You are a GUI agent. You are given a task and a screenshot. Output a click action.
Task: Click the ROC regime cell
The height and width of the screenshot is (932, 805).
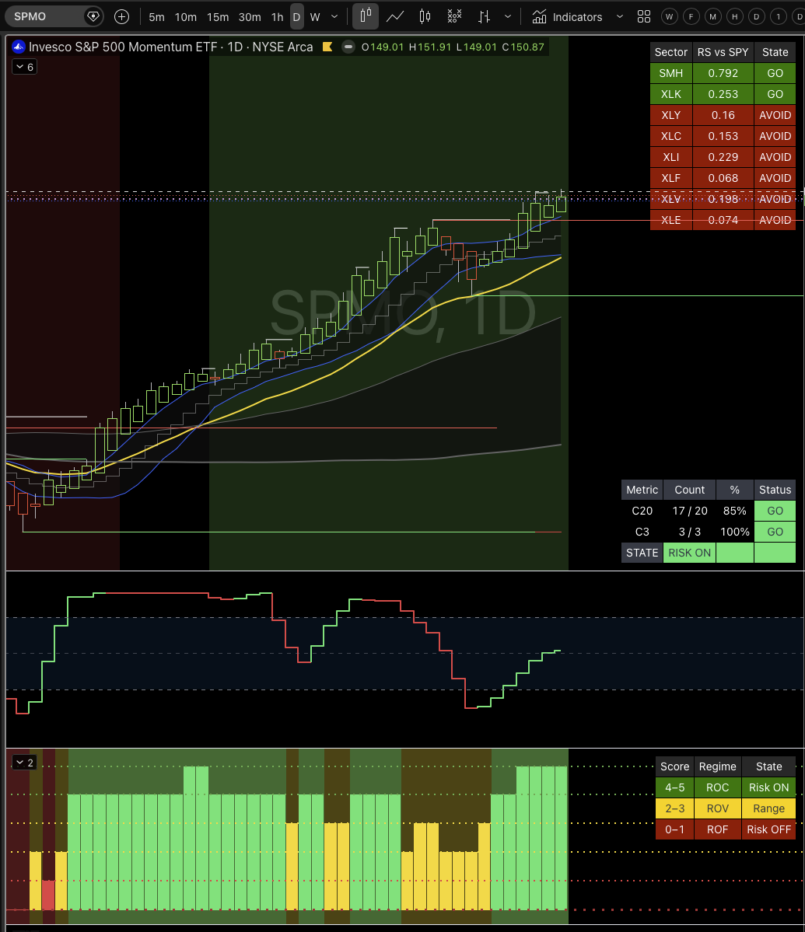[718, 787]
